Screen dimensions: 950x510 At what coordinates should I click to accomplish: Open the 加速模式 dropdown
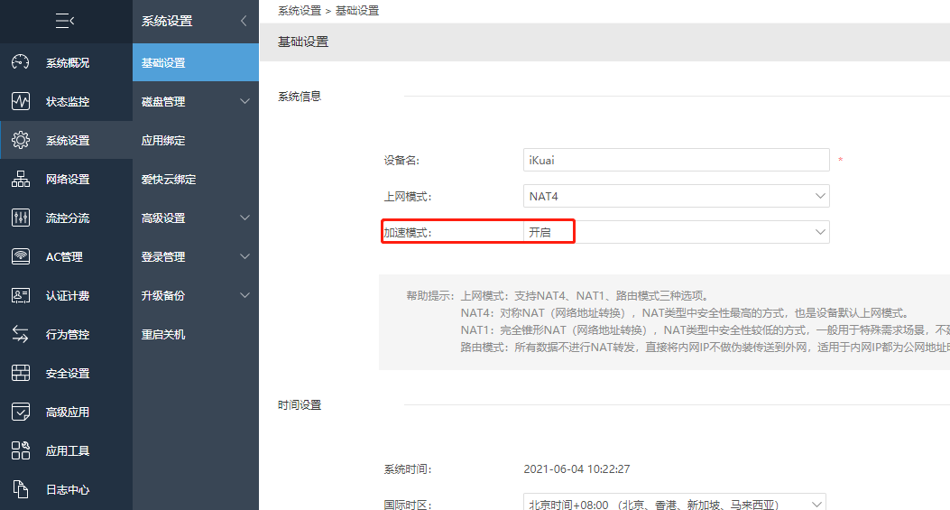tap(676, 232)
